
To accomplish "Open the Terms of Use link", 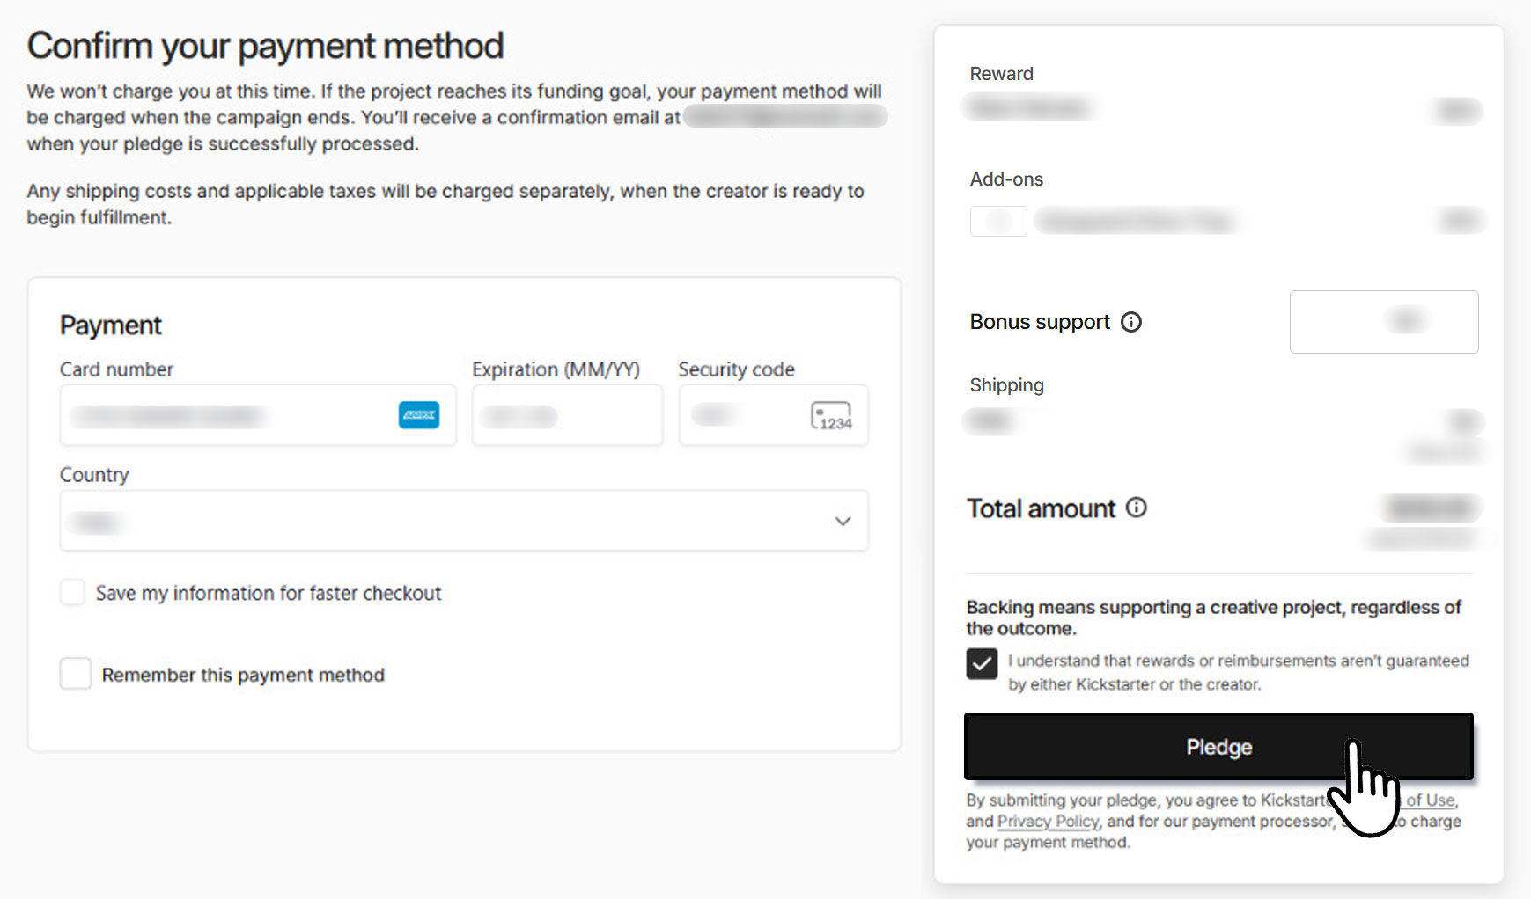I will pos(1431,800).
